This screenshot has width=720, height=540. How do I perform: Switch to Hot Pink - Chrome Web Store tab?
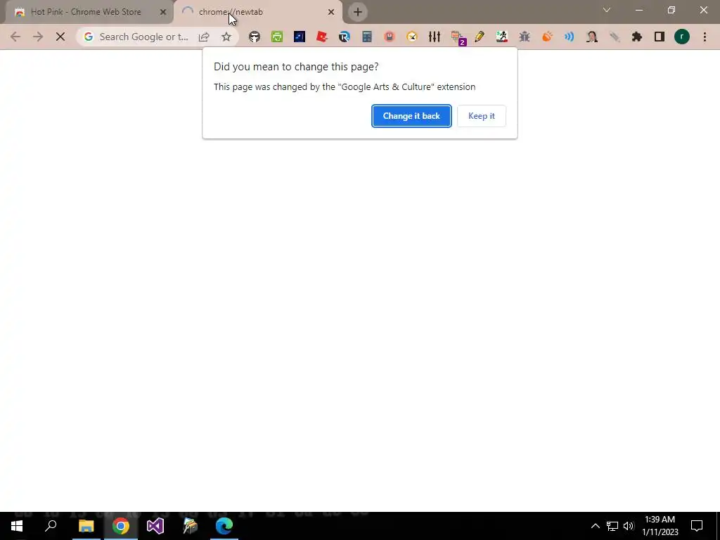click(x=86, y=12)
